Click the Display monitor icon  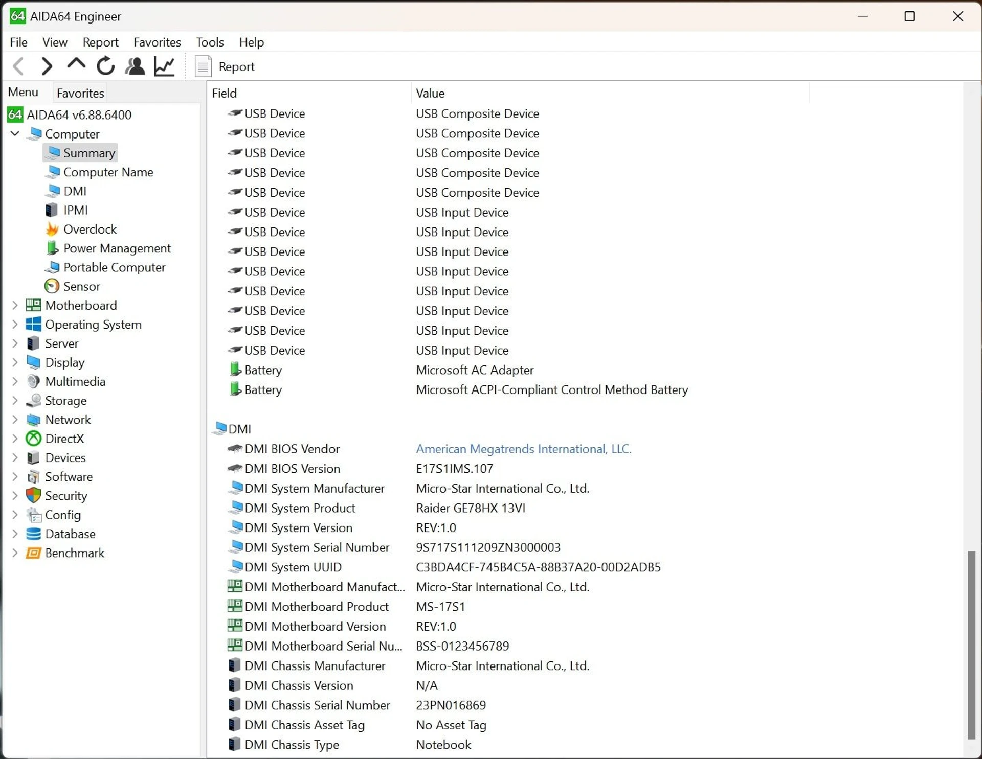coord(33,362)
